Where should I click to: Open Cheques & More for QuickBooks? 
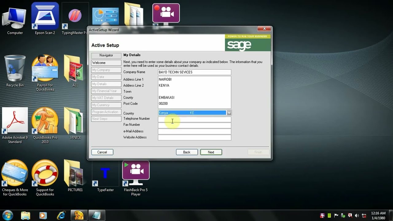[x=15, y=178]
